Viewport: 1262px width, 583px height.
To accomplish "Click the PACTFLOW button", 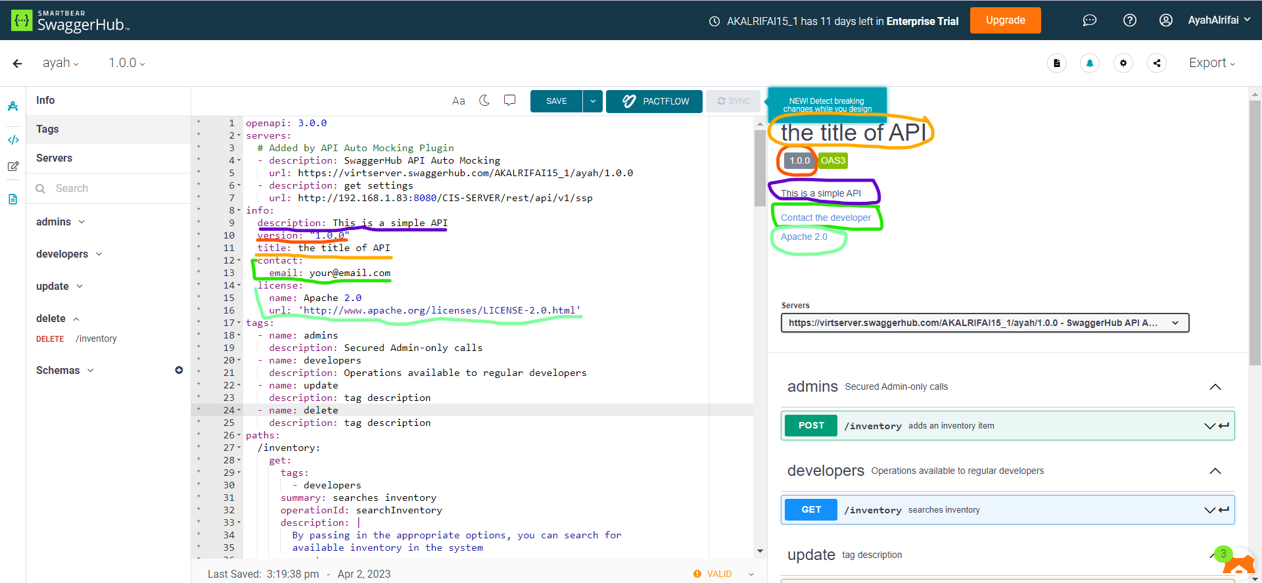I will coord(654,101).
